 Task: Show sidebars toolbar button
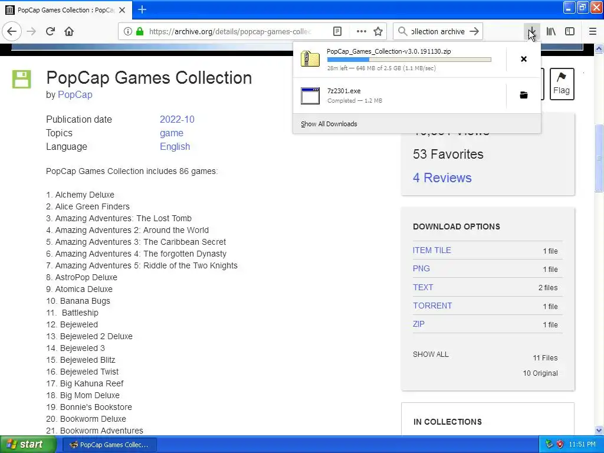click(x=570, y=32)
